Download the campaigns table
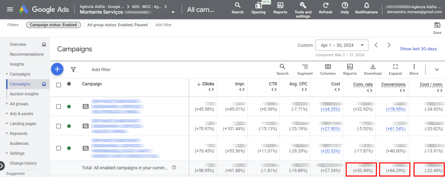This screenshot has height=177, width=445. click(x=372, y=69)
